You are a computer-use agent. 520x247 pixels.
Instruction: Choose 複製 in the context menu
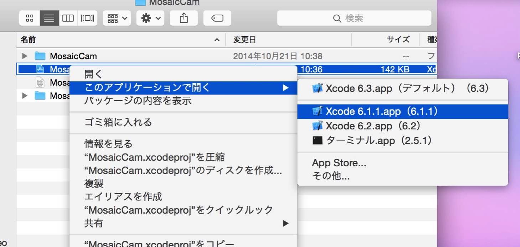(x=183, y=183)
